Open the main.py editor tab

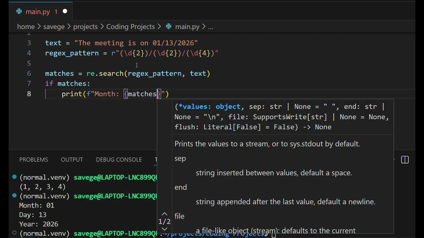coord(41,12)
